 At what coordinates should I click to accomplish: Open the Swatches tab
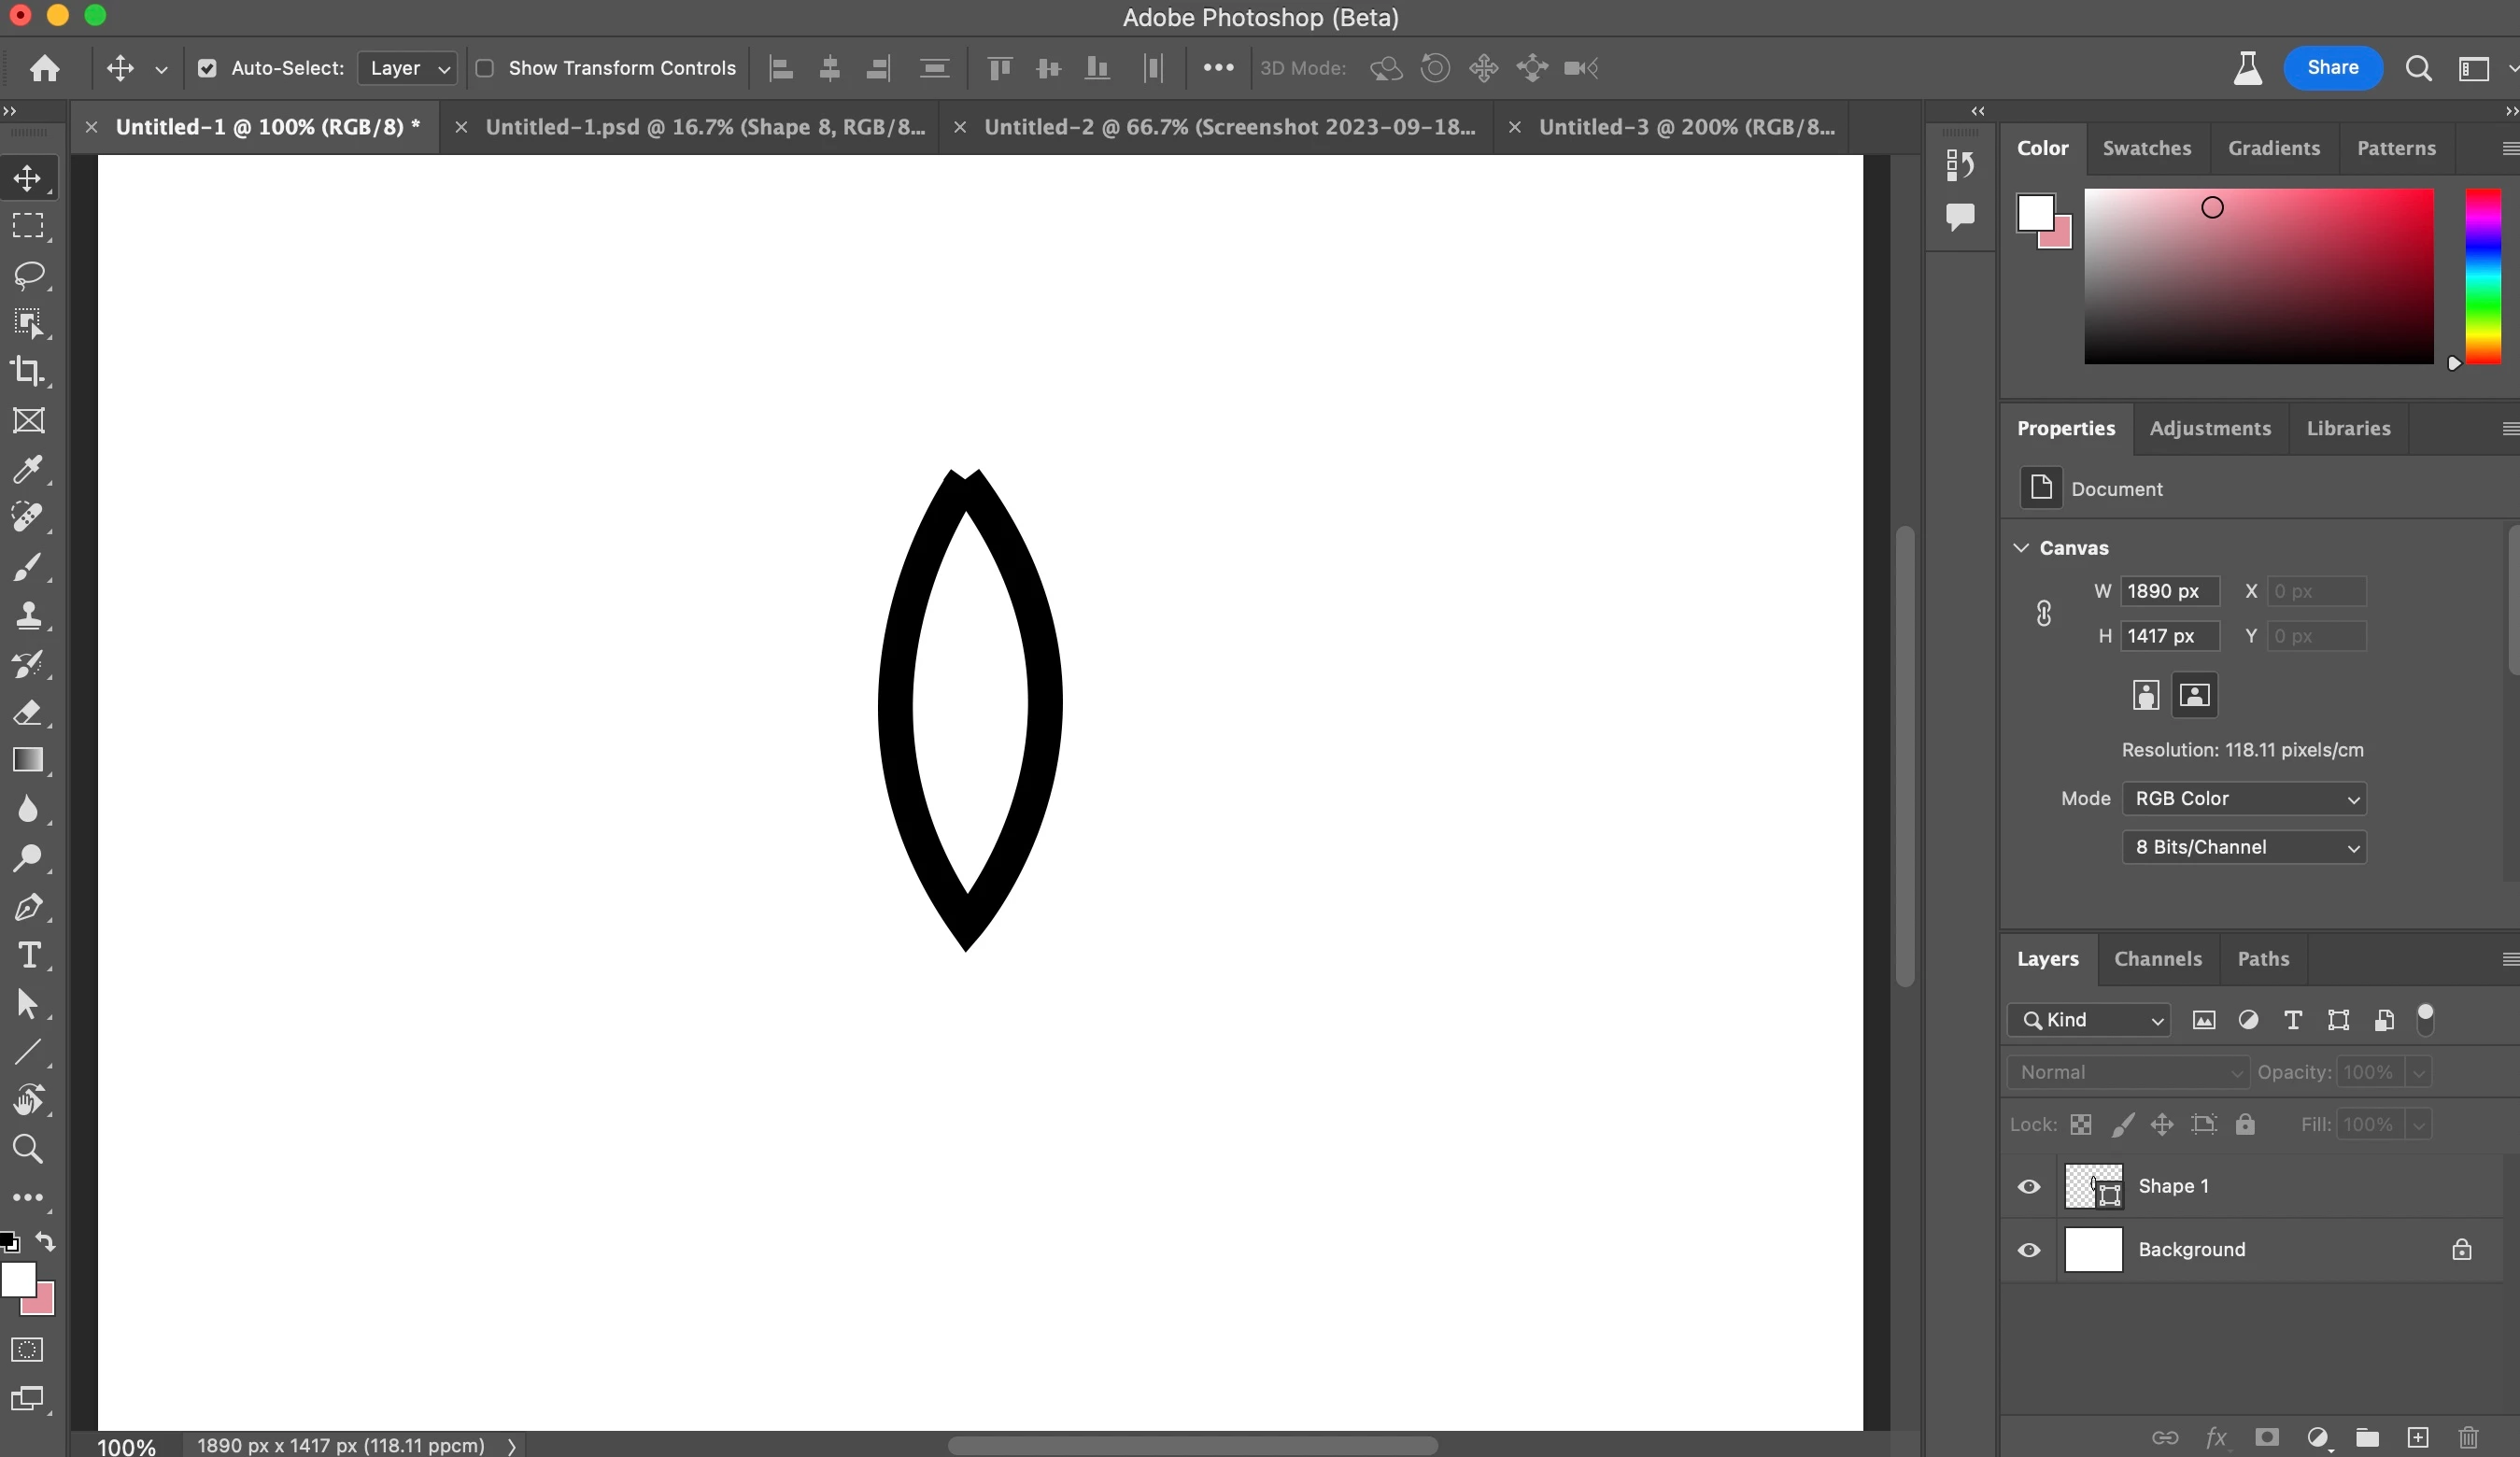tap(2146, 148)
